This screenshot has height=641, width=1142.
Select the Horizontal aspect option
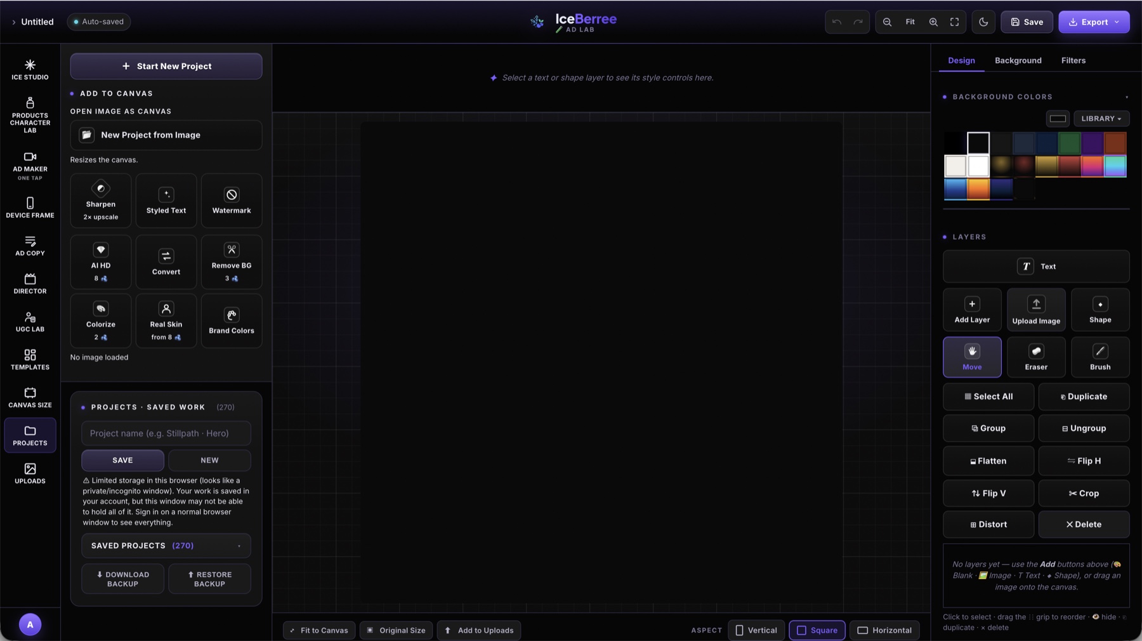coord(884,630)
